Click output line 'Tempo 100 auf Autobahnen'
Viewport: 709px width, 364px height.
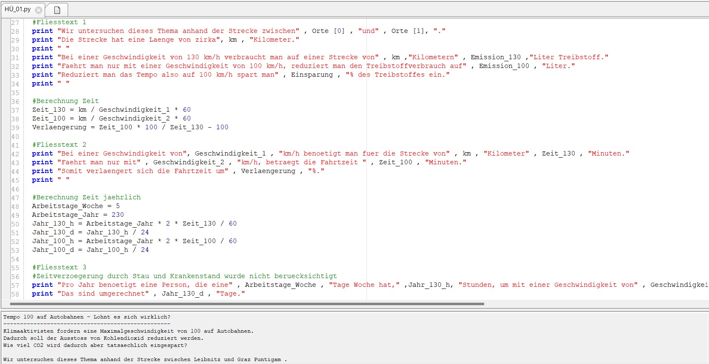tap(87, 317)
